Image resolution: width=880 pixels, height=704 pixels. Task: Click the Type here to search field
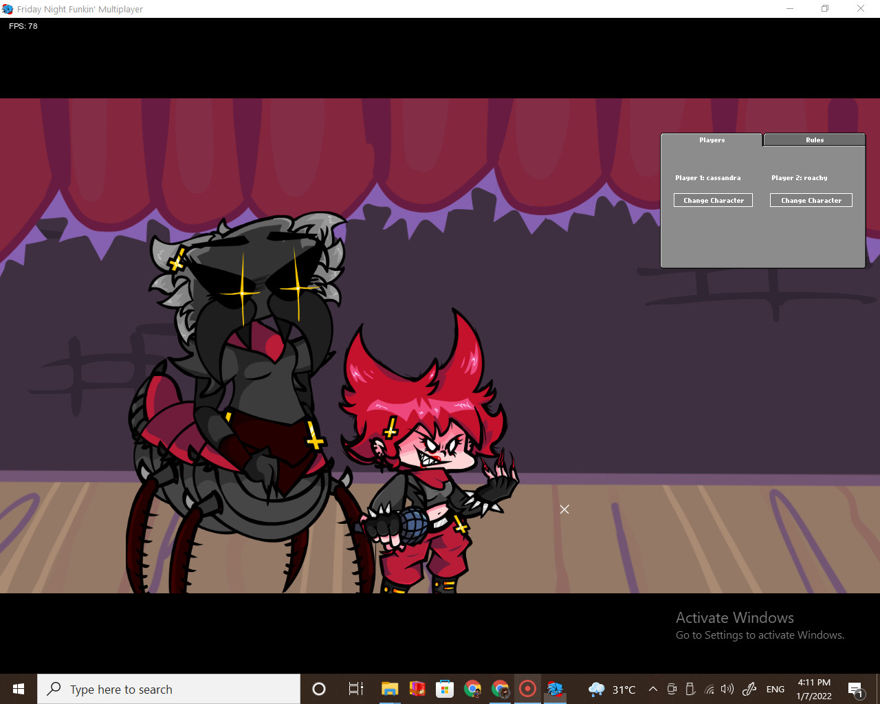pos(168,689)
